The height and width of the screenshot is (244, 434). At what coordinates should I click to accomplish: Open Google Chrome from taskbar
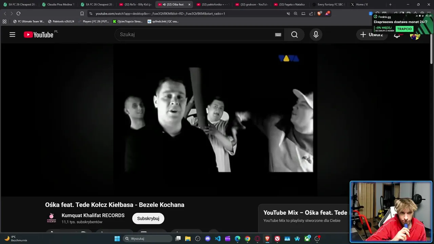tap(248, 239)
